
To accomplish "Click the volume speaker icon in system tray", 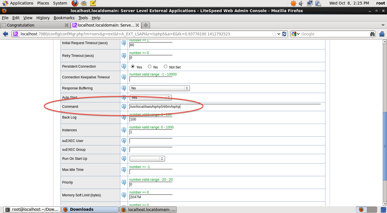I will point(301,3).
